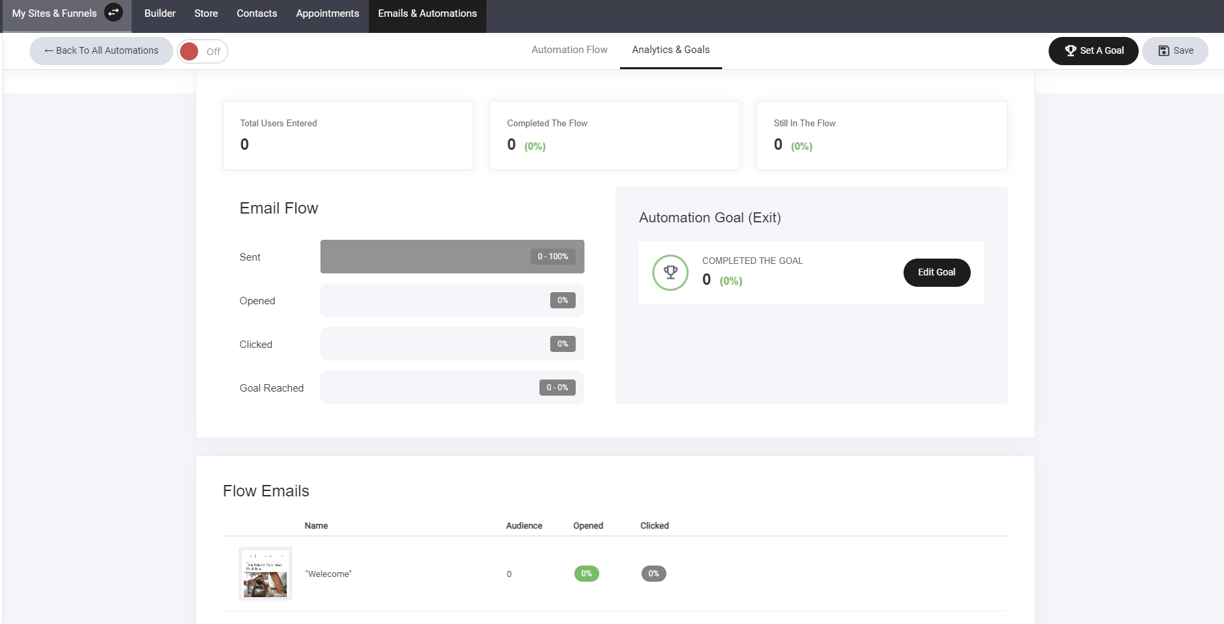The image size is (1224, 624).
Task: Open Appointments in the top navigation
Action: point(327,13)
